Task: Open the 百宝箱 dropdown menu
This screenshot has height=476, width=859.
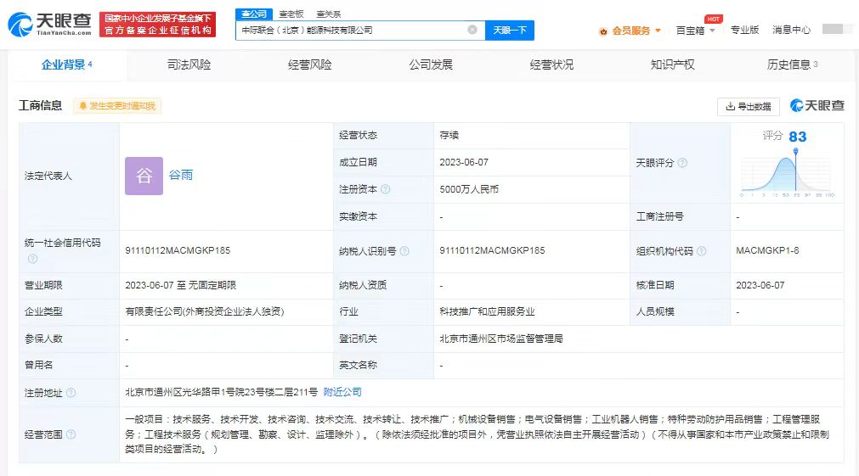Action: (x=695, y=30)
